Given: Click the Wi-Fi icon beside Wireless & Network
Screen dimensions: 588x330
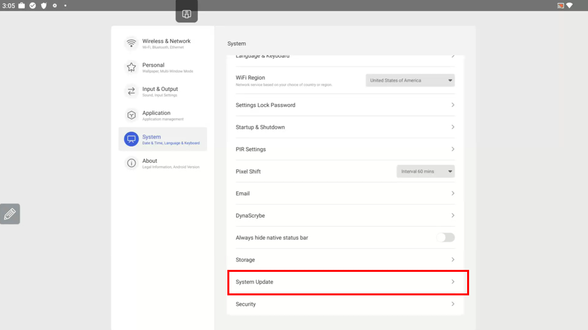Looking at the screenshot, I should click(x=131, y=43).
